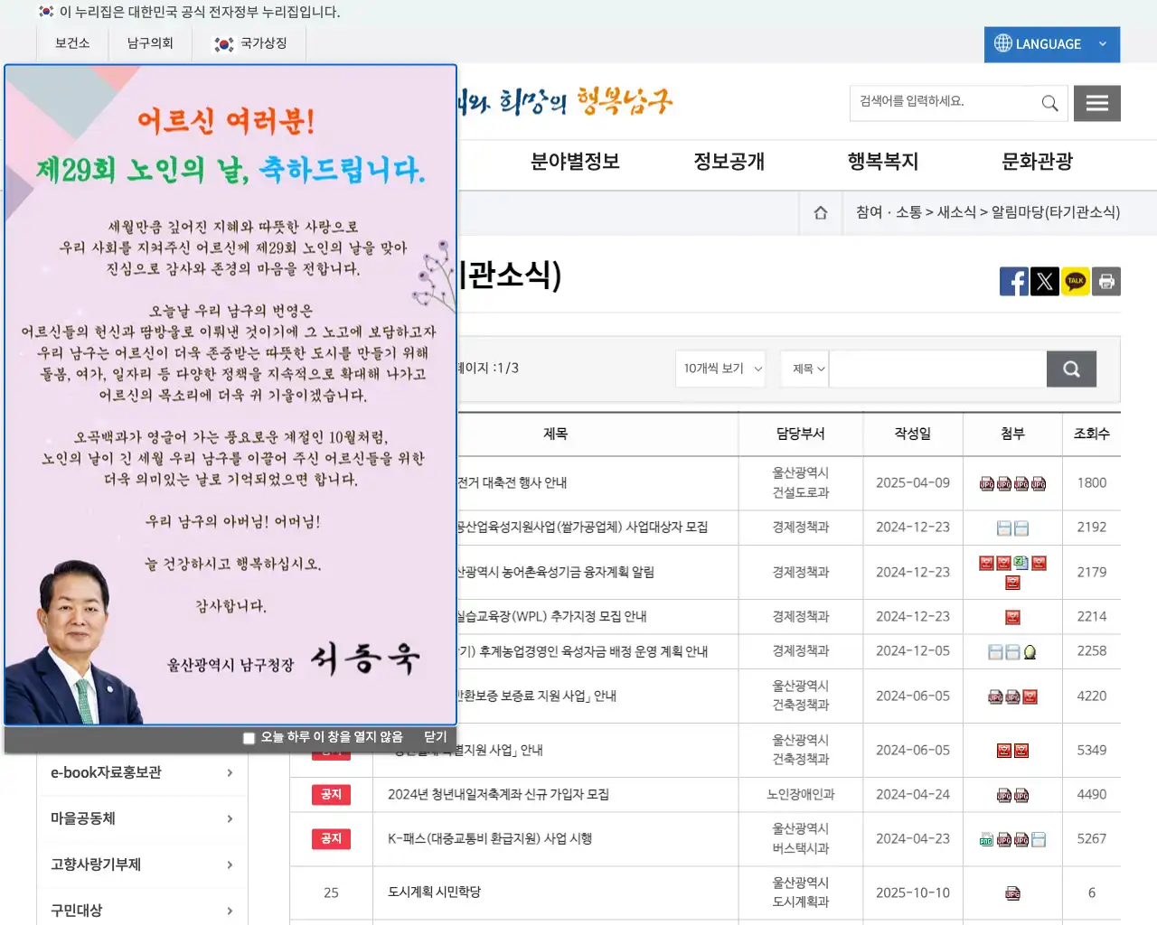Screen dimensions: 1157x925
Task: Open the first attachment in the 4490 views row
Action: point(1004,795)
